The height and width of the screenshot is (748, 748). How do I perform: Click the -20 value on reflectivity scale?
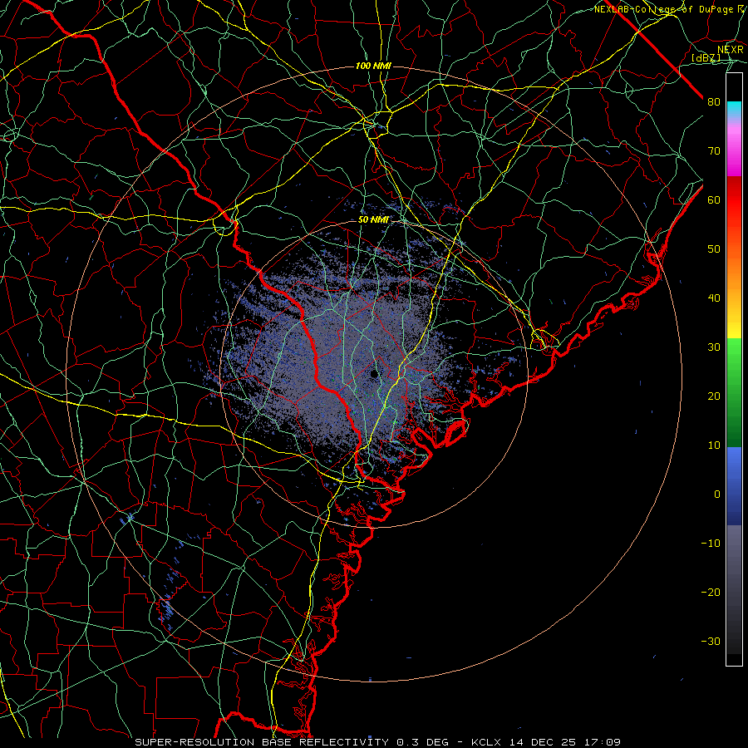point(711,592)
